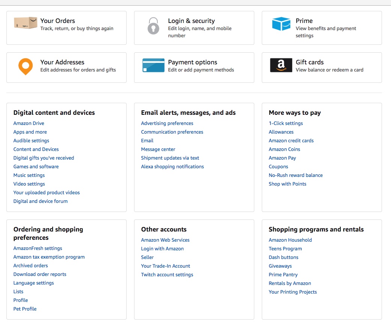Open Rentals by Amazon
The width and height of the screenshot is (391, 323).
290,283
